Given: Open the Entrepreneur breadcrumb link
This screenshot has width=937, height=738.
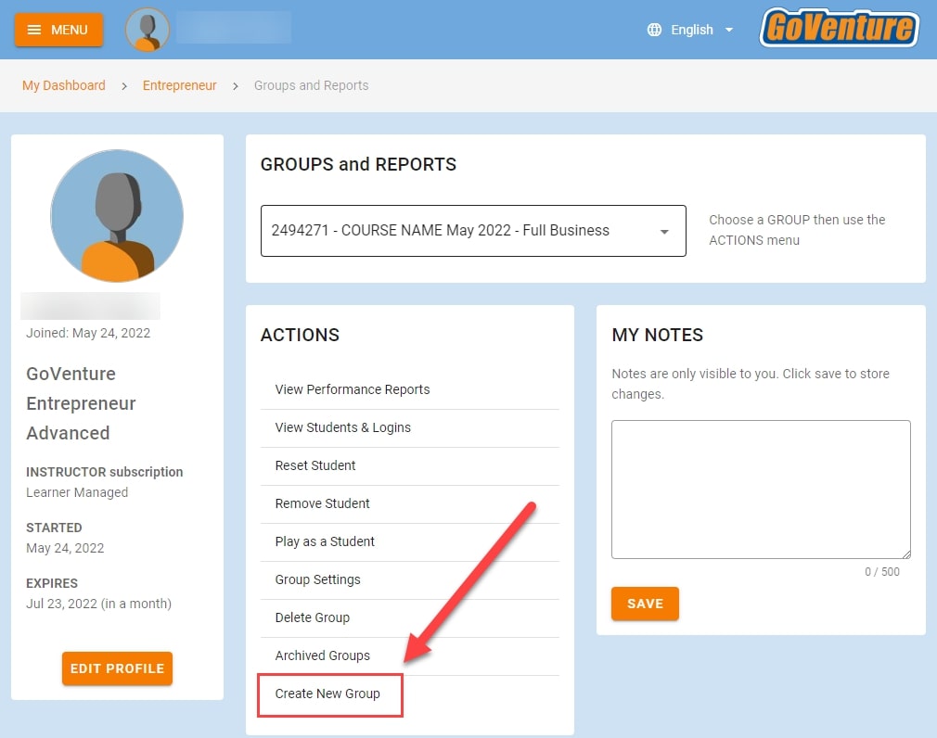Looking at the screenshot, I should [179, 84].
